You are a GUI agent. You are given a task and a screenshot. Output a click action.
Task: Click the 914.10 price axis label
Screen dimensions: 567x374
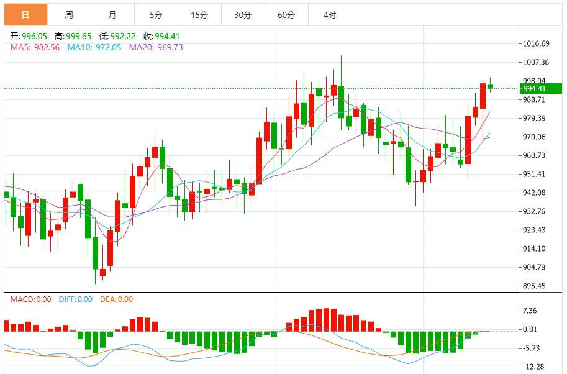[534, 249]
